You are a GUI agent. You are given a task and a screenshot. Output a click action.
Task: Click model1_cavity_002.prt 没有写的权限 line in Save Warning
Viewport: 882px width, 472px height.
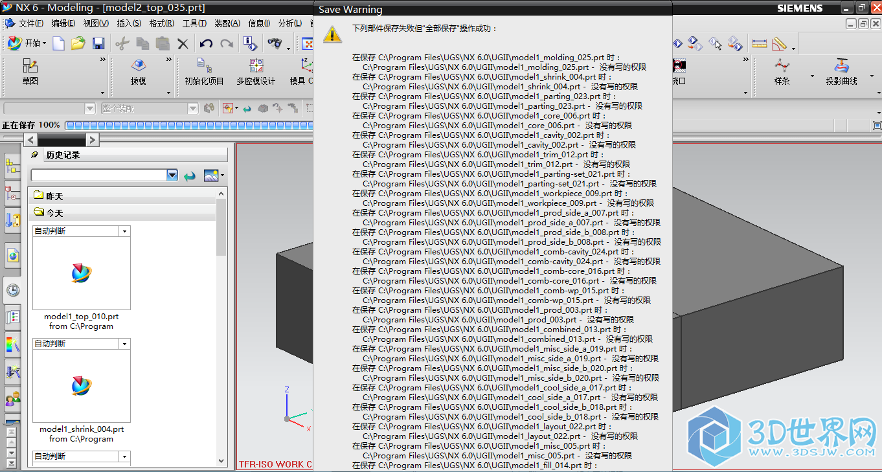[499, 144]
